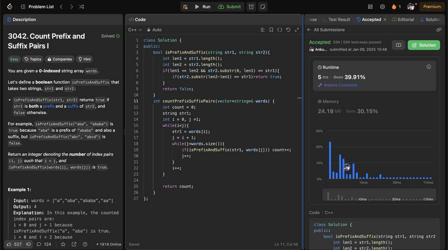Open settings gear in top bar
Screen dimensions: 448x250
(382, 7)
